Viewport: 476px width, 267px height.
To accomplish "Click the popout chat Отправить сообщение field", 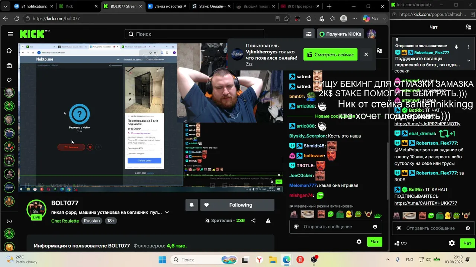I will coord(433,228).
